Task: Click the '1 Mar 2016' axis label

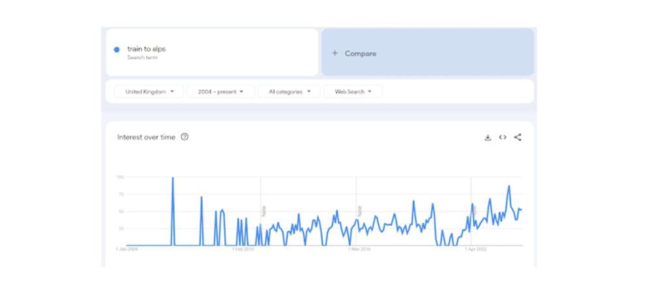Action: pyautogui.click(x=359, y=249)
